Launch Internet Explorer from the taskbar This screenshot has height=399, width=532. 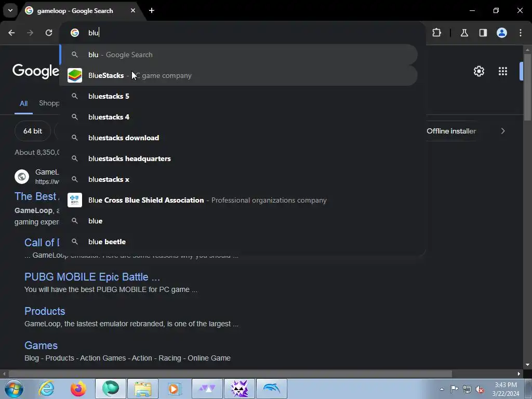pos(46,389)
